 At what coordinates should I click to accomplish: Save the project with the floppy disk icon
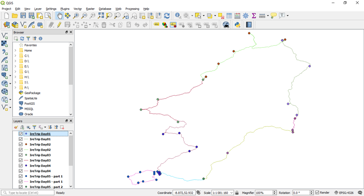click(23, 15)
